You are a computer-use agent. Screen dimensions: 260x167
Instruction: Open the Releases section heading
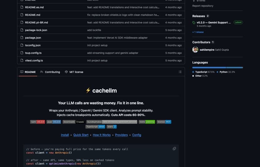(199, 16)
